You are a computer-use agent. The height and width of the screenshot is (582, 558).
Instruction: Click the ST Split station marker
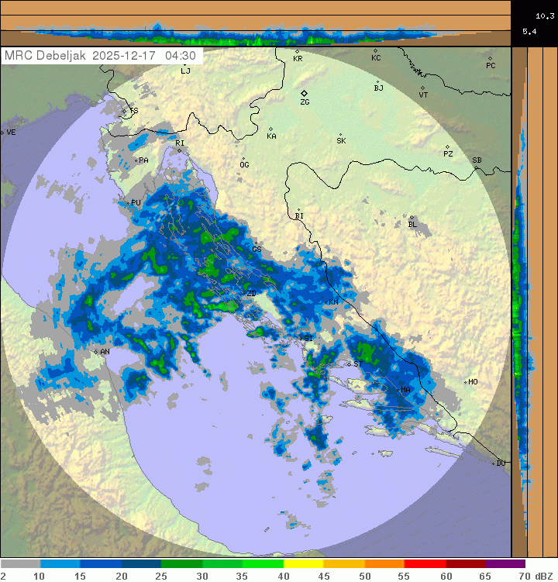(350, 364)
